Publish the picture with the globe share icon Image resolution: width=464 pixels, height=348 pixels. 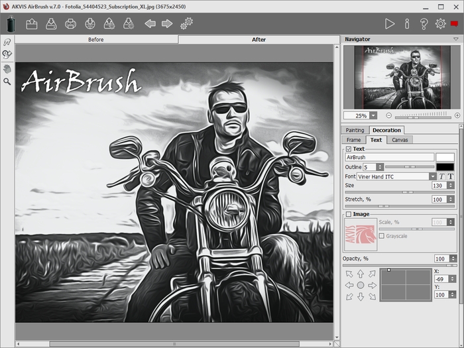(x=90, y=24)
